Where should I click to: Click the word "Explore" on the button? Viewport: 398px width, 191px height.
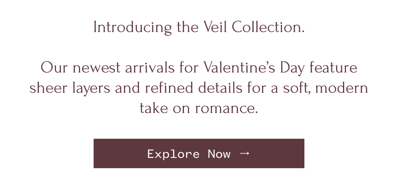(x=173, y=154)
